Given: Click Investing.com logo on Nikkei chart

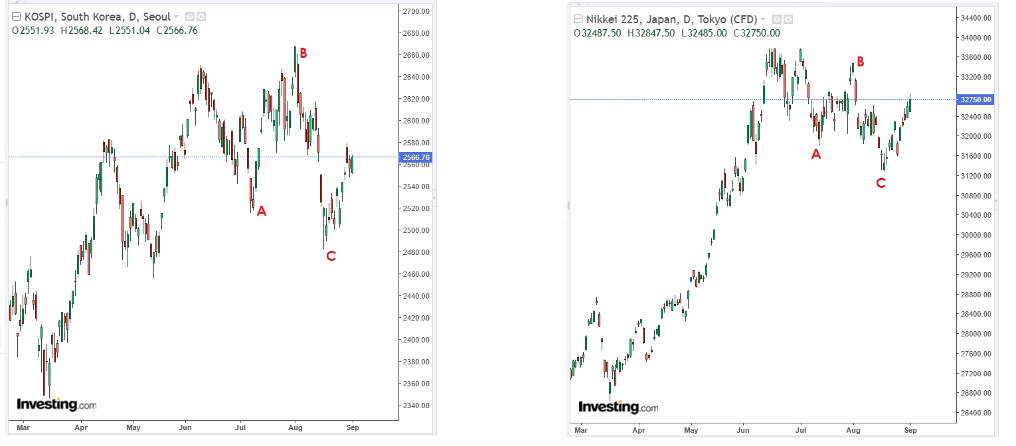Looking at the screenshot, I should 618,407.
